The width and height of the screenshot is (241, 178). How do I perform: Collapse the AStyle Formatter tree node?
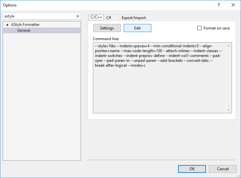pos(7,25)
